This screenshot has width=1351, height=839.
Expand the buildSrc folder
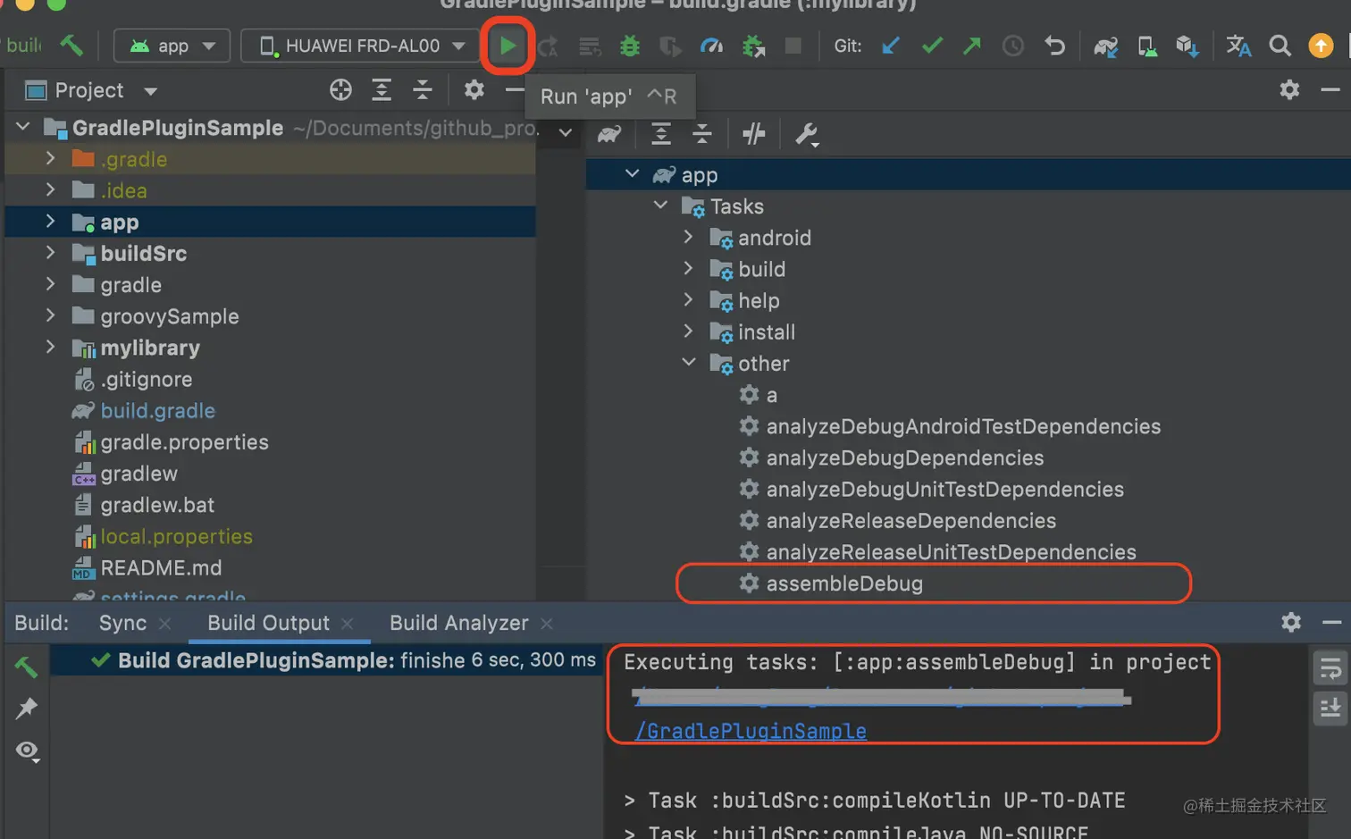pos(51,253)
